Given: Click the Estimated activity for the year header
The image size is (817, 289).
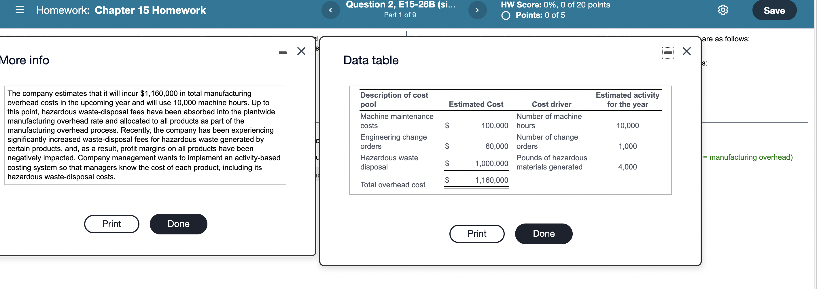Looking at the screenshot, I should (x=627, y=100).
